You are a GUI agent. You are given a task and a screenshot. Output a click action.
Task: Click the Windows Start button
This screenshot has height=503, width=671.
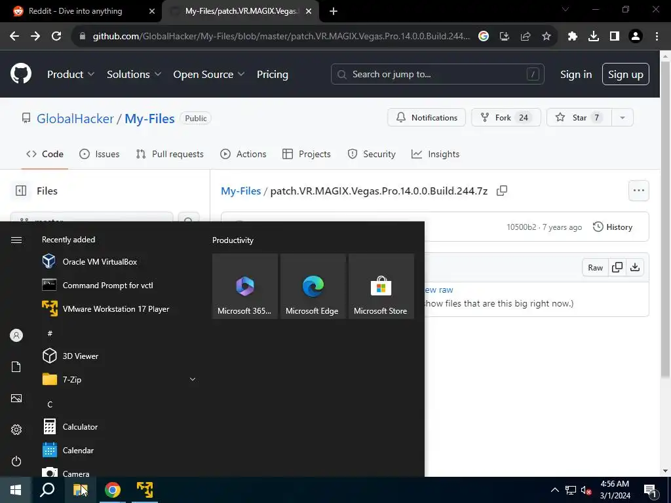pos(16,490)
